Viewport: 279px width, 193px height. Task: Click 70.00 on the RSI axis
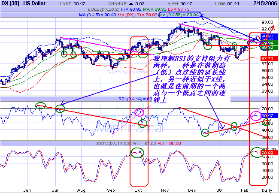click(267, 109)
